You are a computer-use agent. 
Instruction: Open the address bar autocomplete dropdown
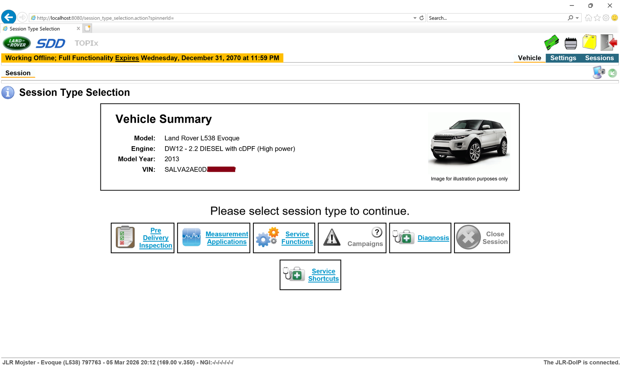[415, 18]
